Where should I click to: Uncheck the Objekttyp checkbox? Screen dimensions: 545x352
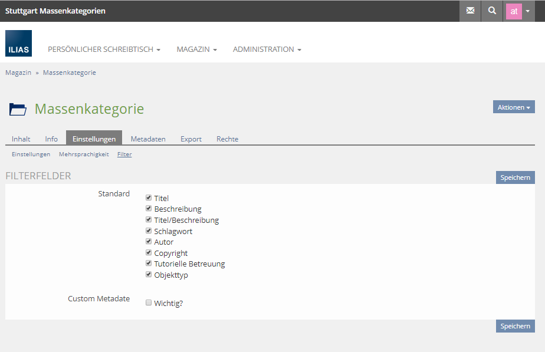[149, 275]
